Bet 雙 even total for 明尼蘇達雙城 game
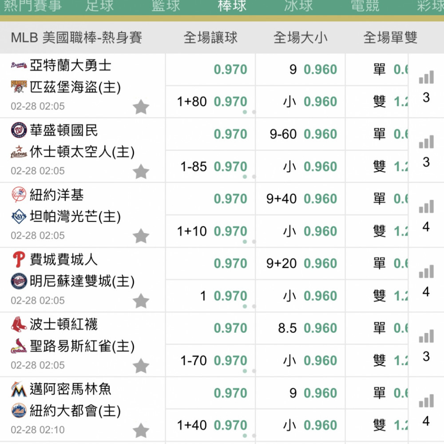Image resolution: width=444 pixels, height=444 pixels. point(377,296)
